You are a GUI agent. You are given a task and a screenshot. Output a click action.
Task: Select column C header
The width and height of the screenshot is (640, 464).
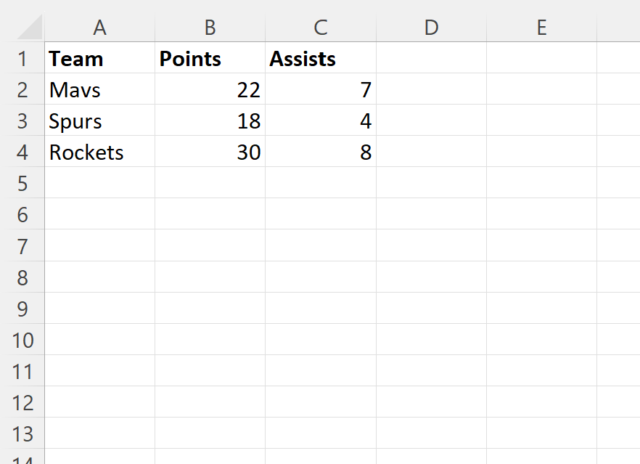coord(320,27)
